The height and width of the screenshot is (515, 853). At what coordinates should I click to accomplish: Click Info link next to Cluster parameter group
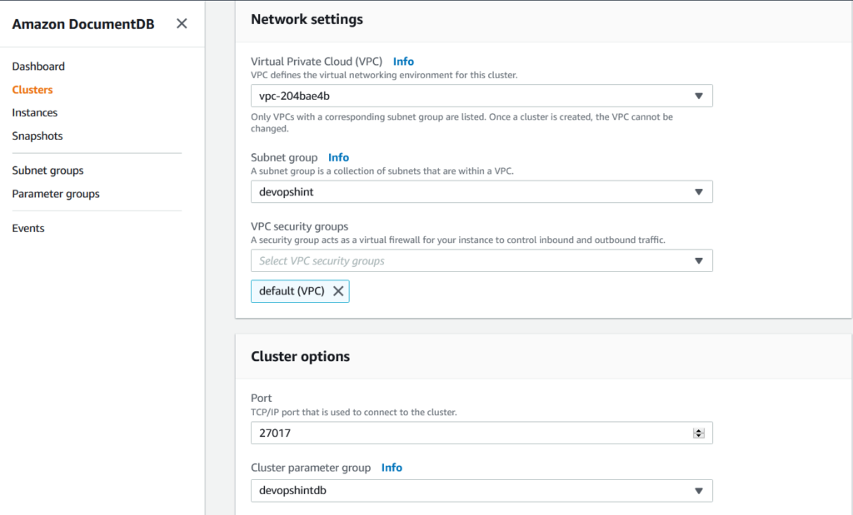pos(392,468)
